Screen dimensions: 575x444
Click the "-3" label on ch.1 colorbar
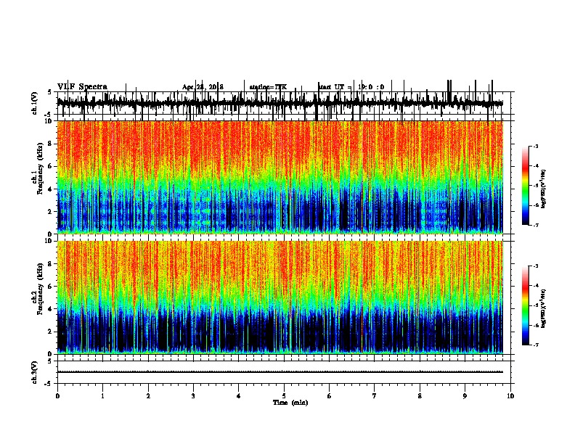535,146
